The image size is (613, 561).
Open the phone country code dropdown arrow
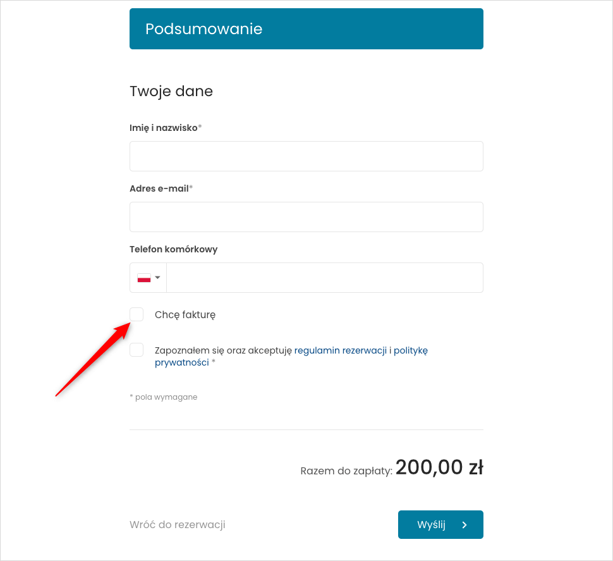pyautogui.click(x=157, y=278)
